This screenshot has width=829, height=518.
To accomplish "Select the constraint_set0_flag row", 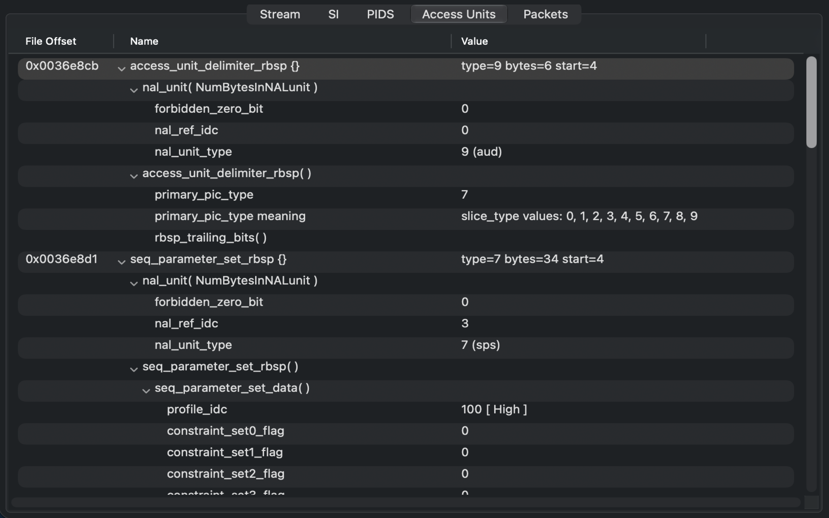I will [406, 434].
